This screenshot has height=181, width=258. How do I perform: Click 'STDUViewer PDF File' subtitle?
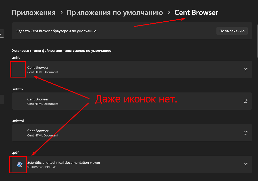click(42, 167)
